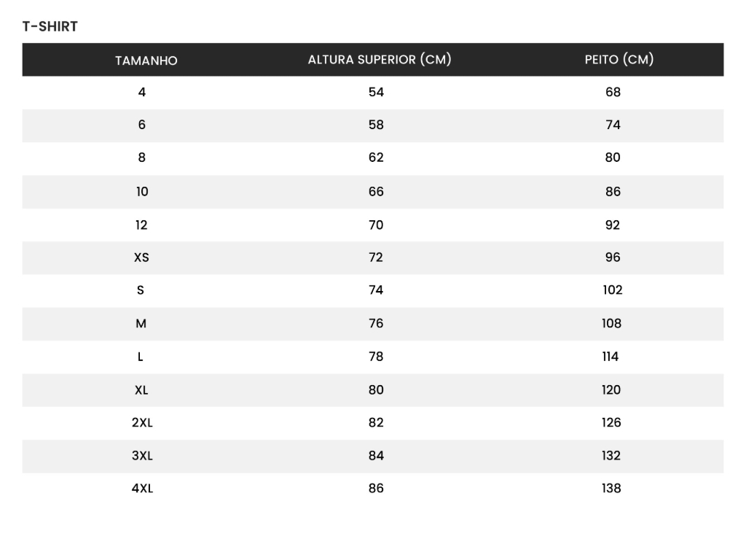Click the upper height value 54
Image resolution: width=746 pixels, height=547 pixels.
point(376,93)
